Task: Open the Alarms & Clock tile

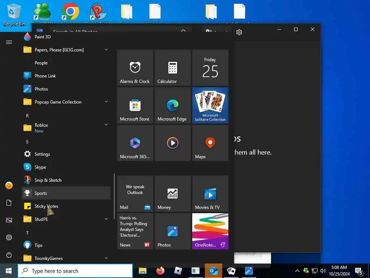Action: click(135, 68)
